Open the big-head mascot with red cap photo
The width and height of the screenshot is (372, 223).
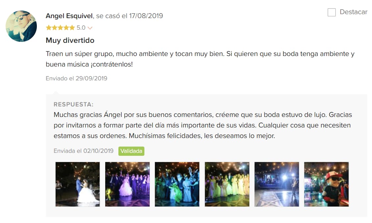(327, 184)
